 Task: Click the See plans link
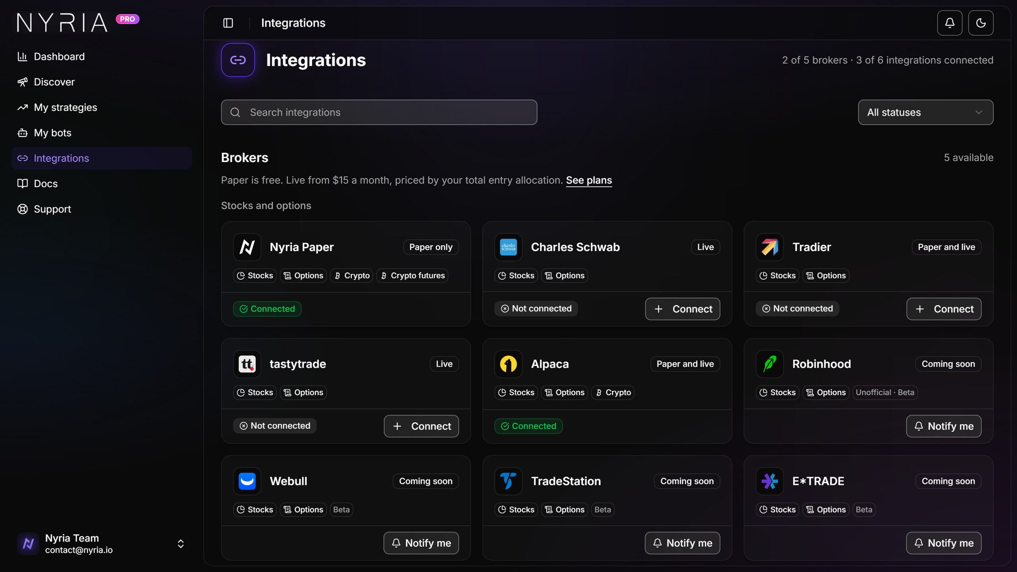tap(589, 180)
